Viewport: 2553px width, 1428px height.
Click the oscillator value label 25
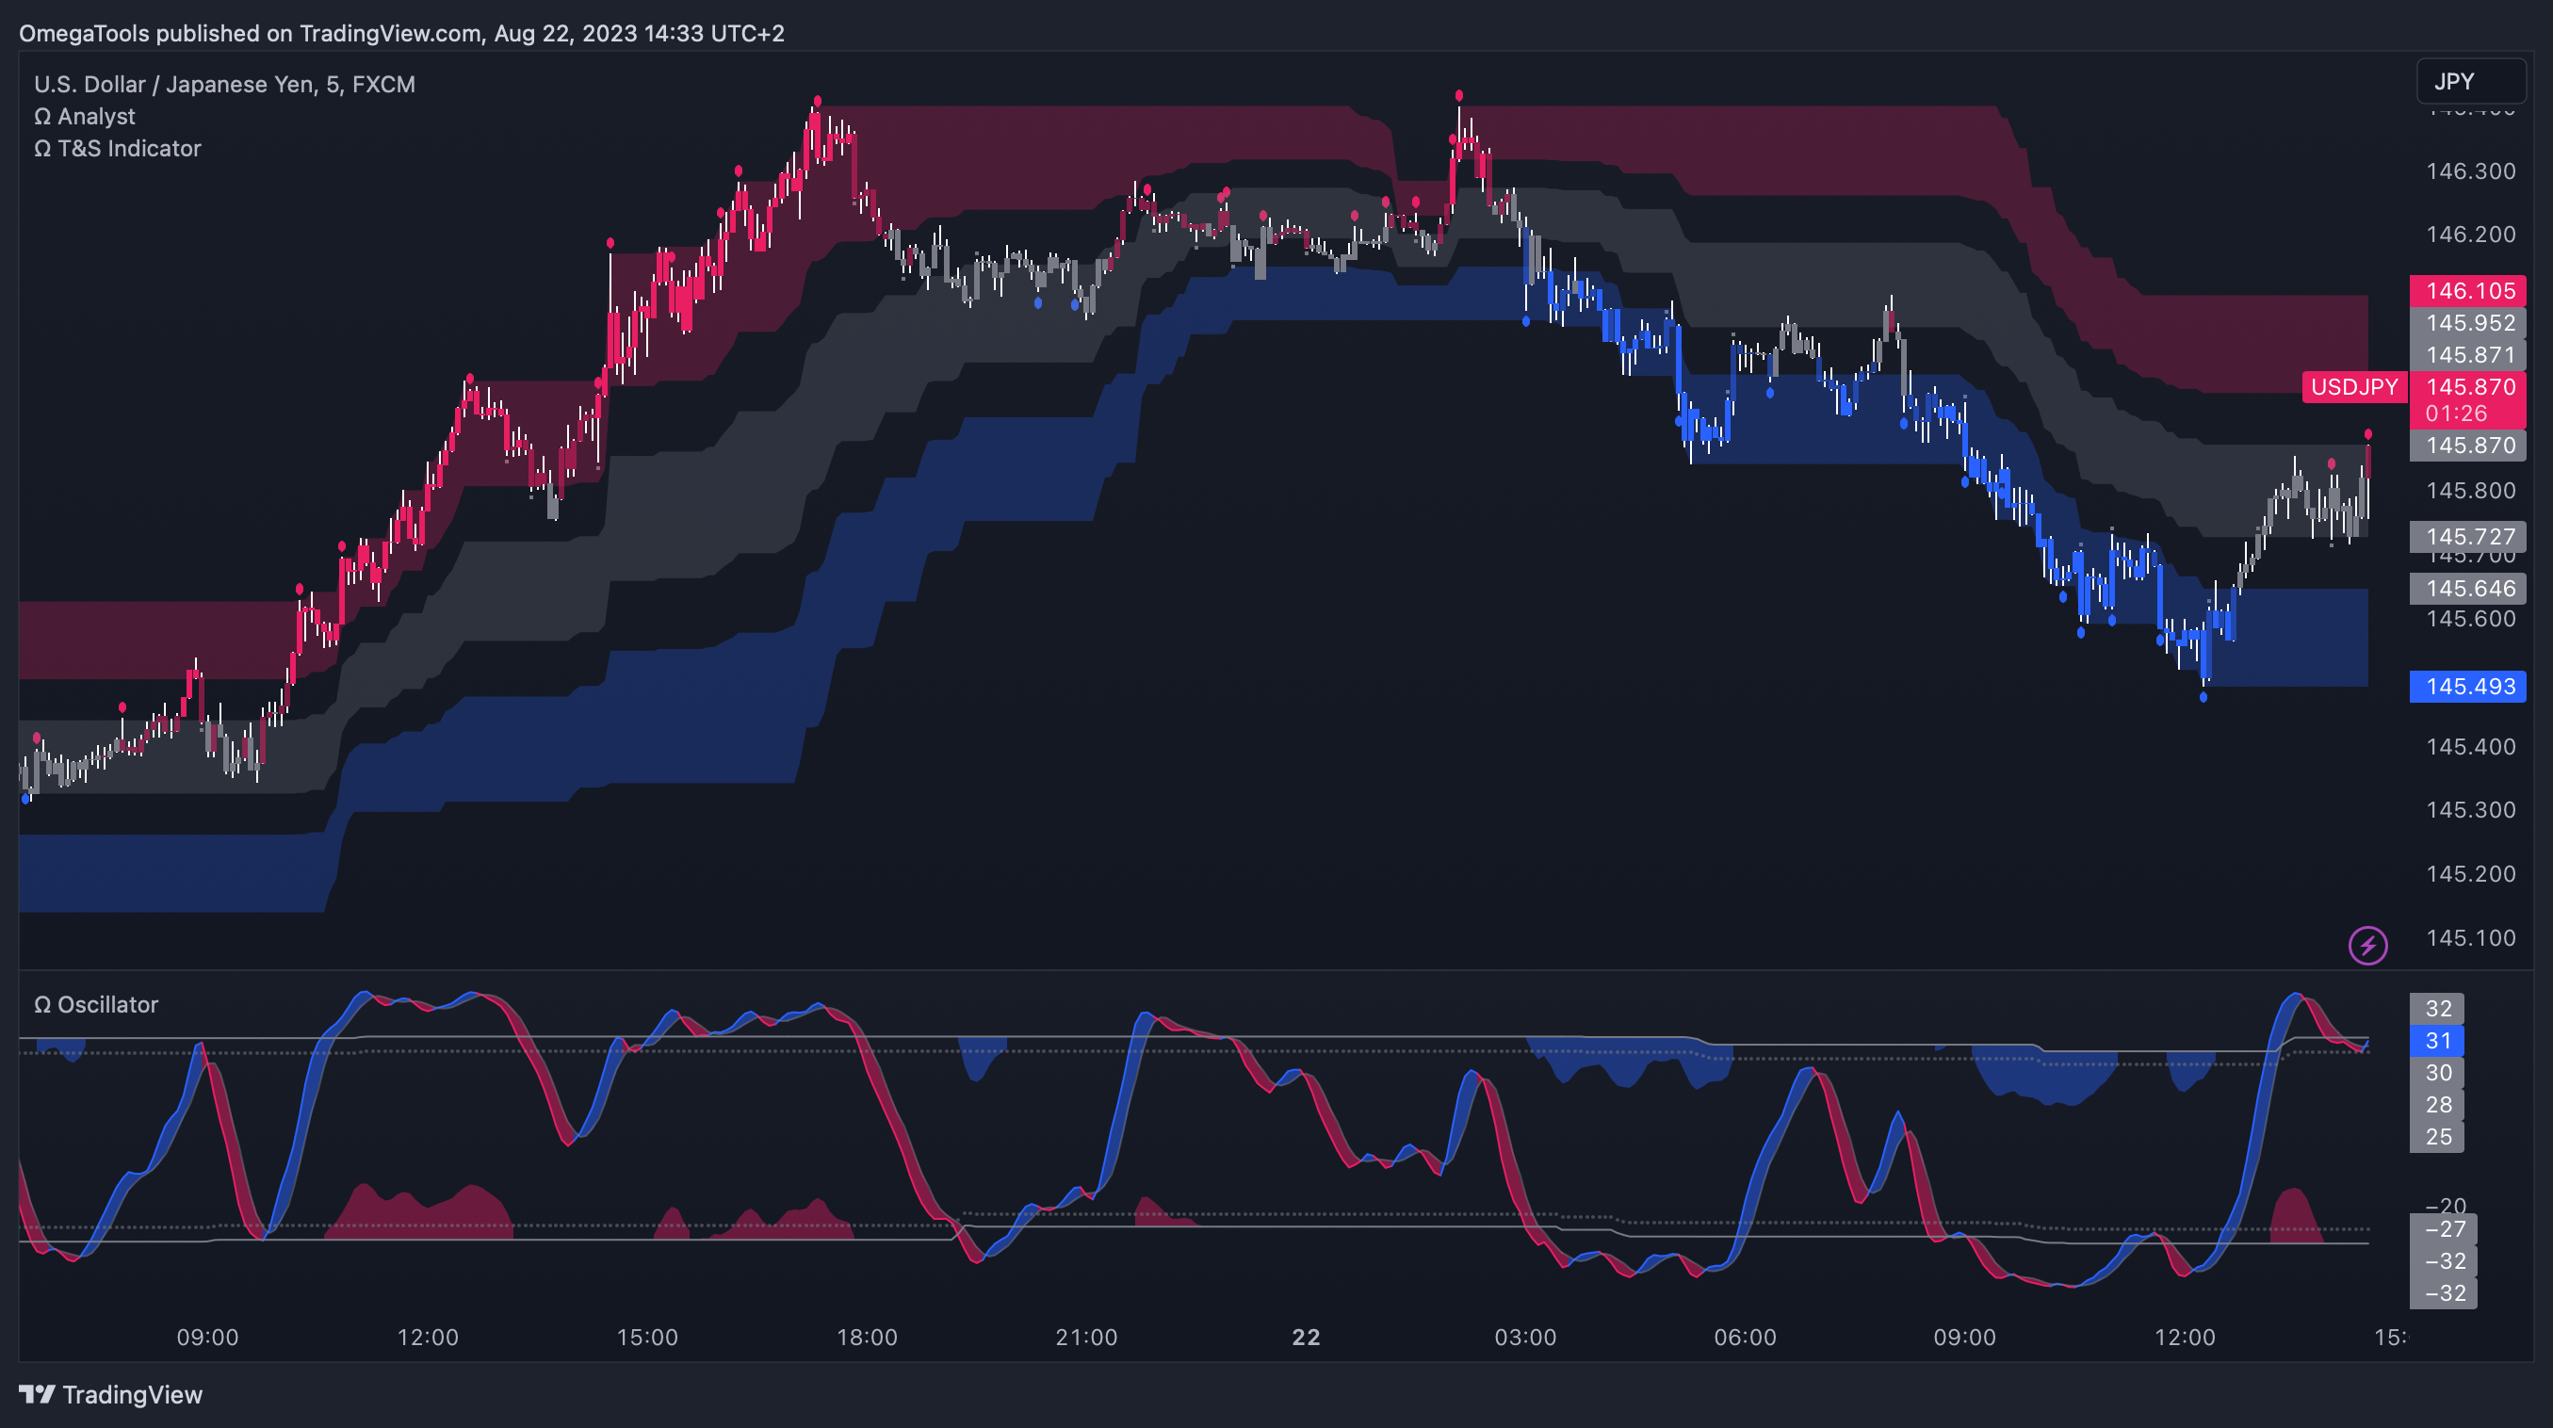click(2437, 1137)
